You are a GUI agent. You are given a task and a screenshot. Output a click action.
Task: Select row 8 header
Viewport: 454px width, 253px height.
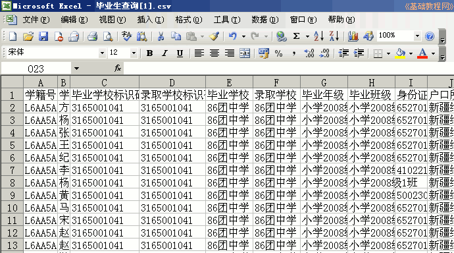pyautogui.click(x=12, y=183)
